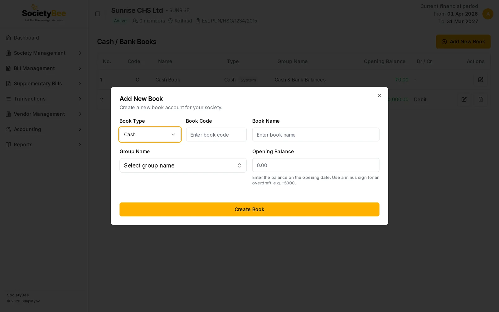Click the Create Book button
This screenshot has height=312, width=499.
249,209
